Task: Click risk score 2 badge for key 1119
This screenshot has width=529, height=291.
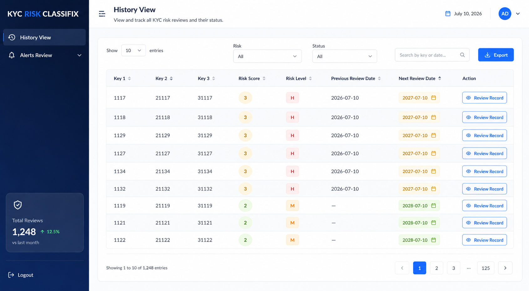Action: [x=245, y=206]
